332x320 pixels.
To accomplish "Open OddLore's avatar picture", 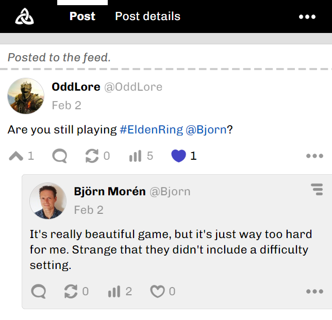I will point(26,96).
